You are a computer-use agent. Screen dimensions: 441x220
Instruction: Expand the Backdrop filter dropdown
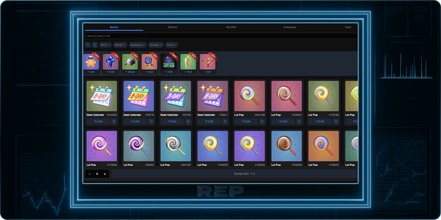click(x=138, y=45)
